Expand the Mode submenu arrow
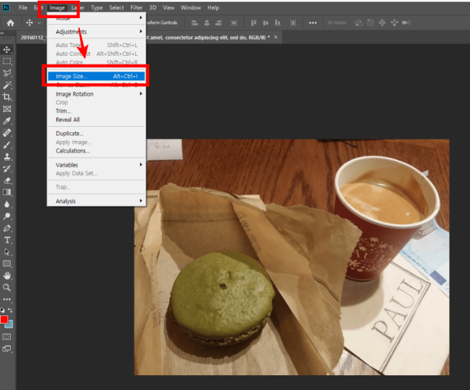Viewport: 470px width, 390px height. pyautogui.click(x=140, y=17)
